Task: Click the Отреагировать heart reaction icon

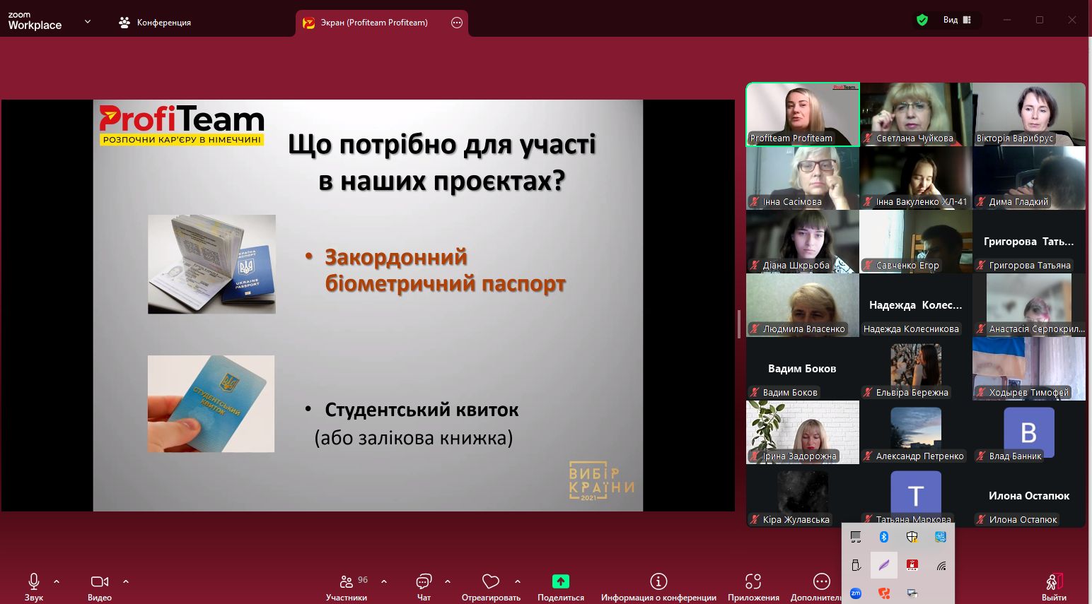Action: tap(491, 581)
